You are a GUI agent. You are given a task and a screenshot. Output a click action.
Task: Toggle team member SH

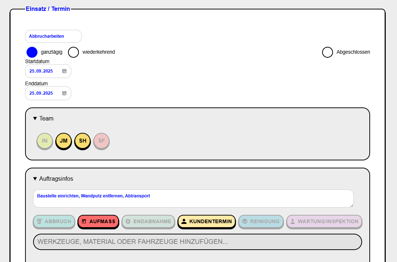point(83,141)
